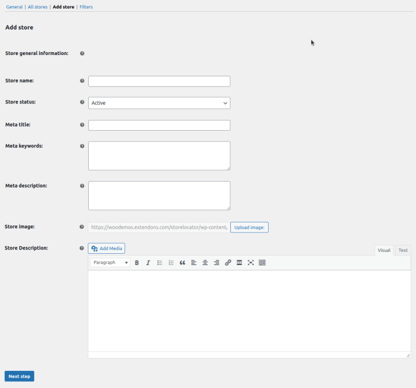
Task: Open help tooltip for Store general information
Action: 82,53
